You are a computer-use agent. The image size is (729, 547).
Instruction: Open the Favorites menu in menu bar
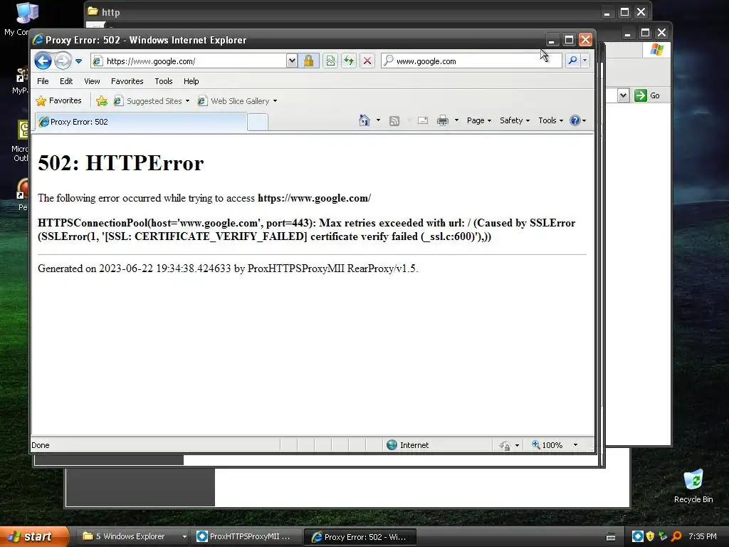click(127, 81)
